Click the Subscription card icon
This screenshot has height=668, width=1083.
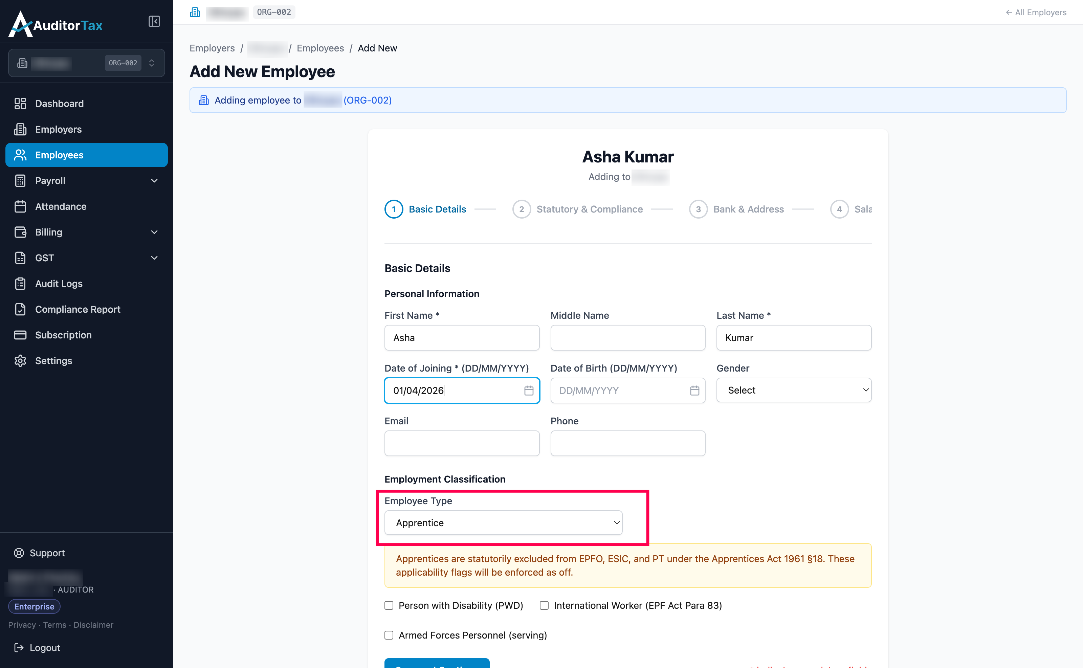click(20, 335)
